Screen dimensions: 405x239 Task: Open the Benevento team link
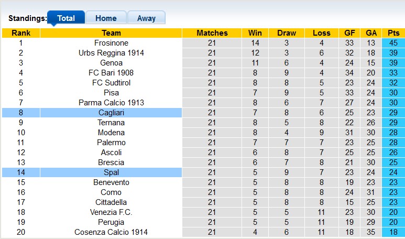pos(111,182)
